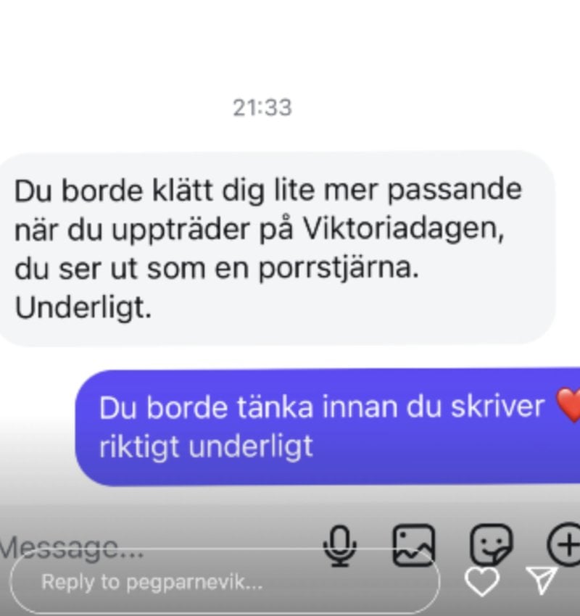Click the red heart emoji in purple bubble
Image resolution: width=580 pixels, height=616 pixels.
pyautogui.click(x=568, y=407)
